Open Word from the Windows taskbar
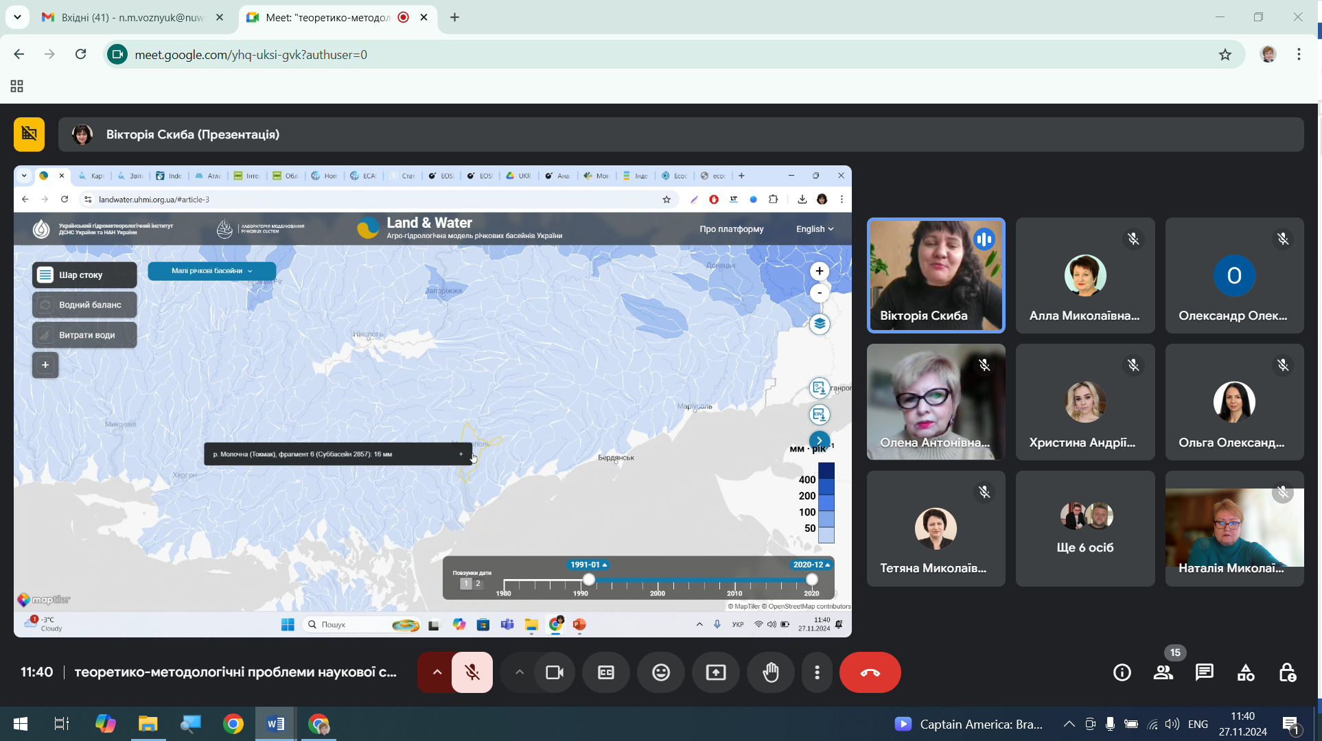 (275, 724)
